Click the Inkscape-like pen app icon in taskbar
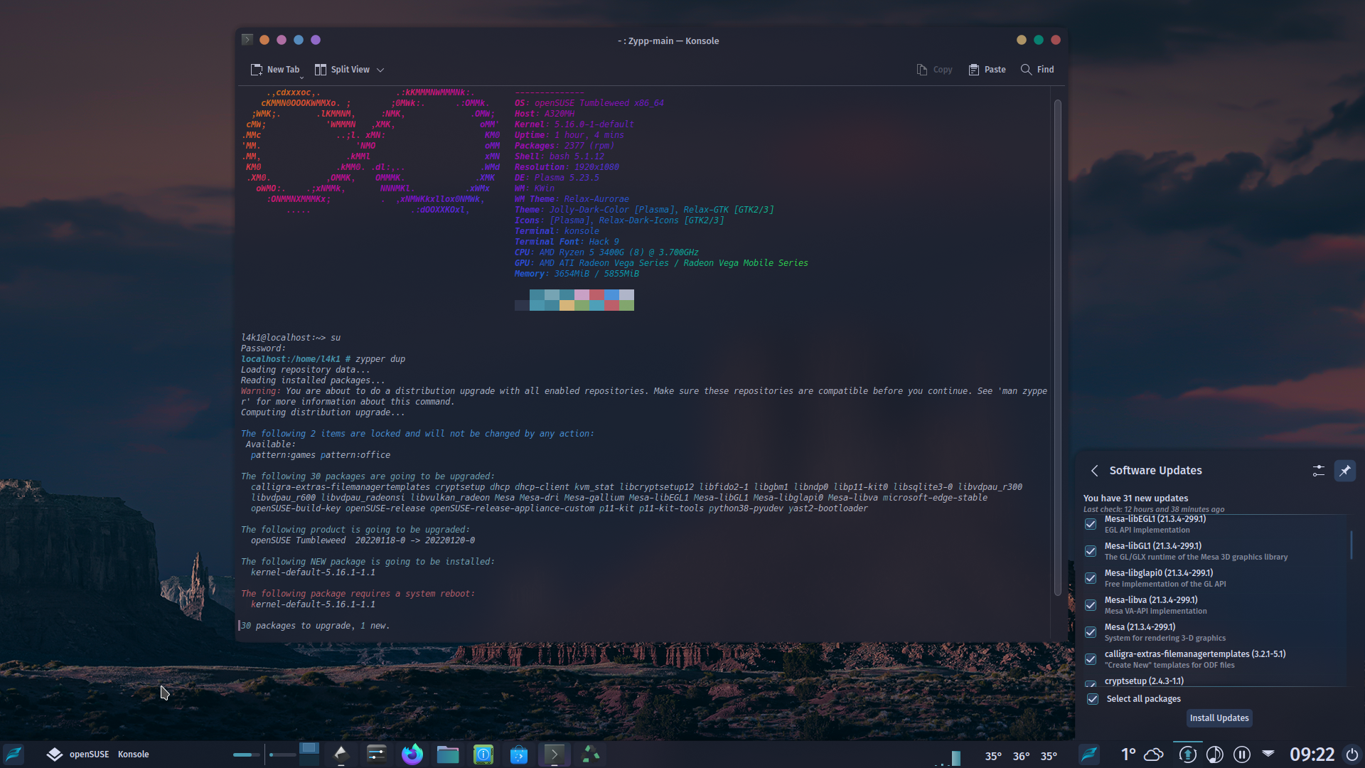 pyautogui.click(x=341, y=754)
